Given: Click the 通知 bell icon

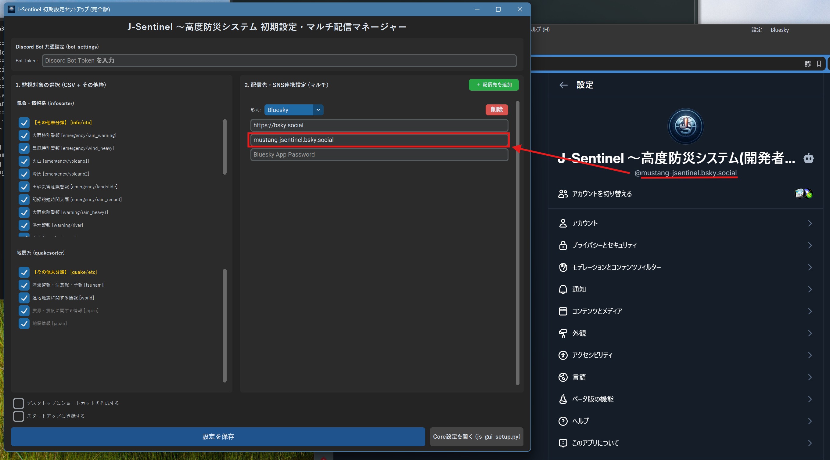Looking at the screenshot, I should (563, 289).
